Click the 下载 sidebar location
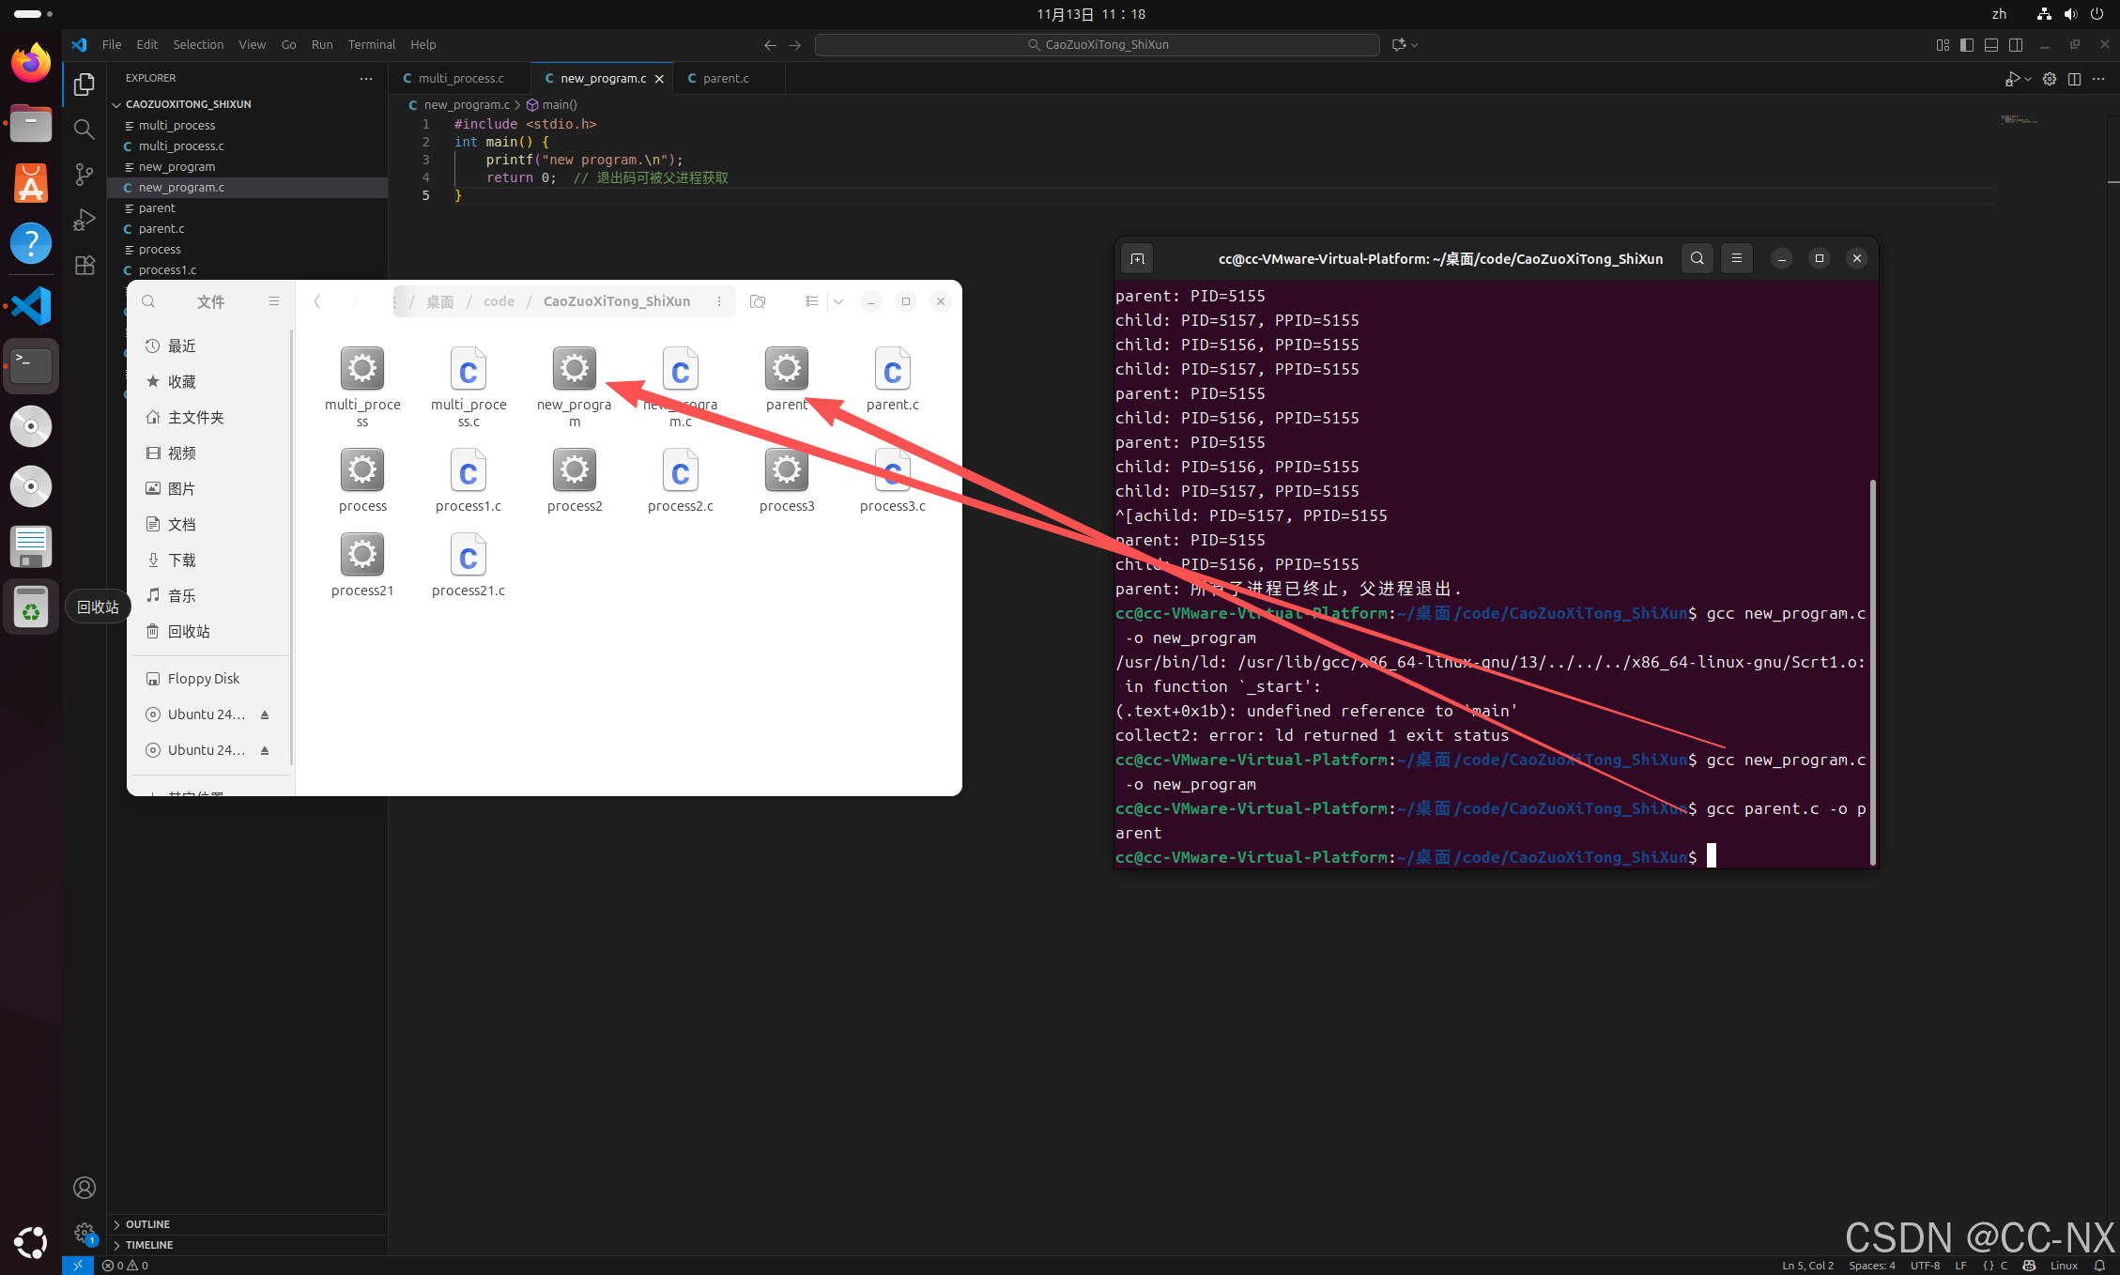 (181, 560)
